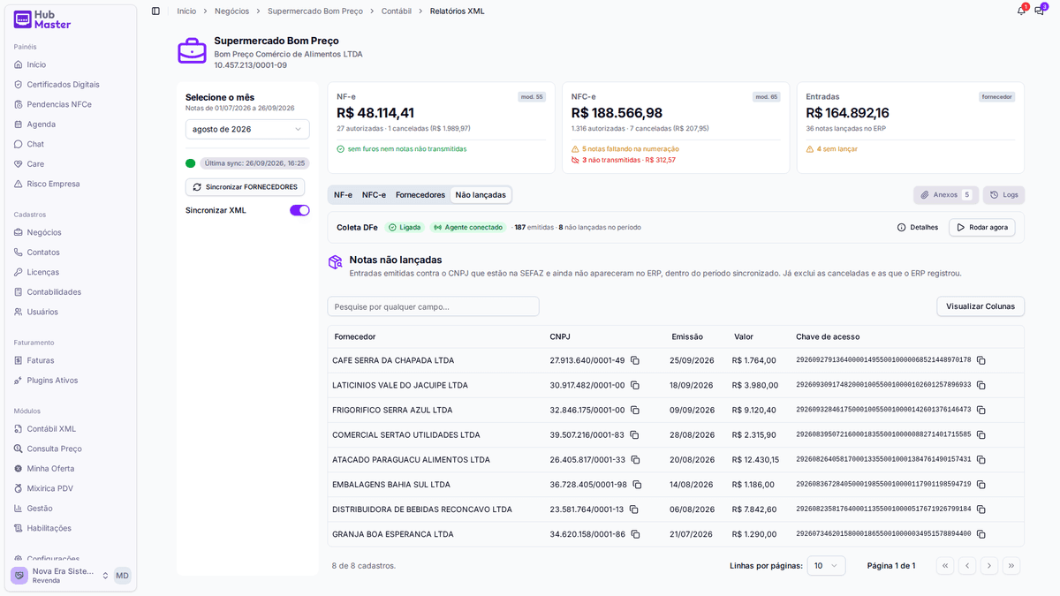The image size is (1060, 596).
Task: Open the rows per page dropdown
Action: tap(826, 566)
